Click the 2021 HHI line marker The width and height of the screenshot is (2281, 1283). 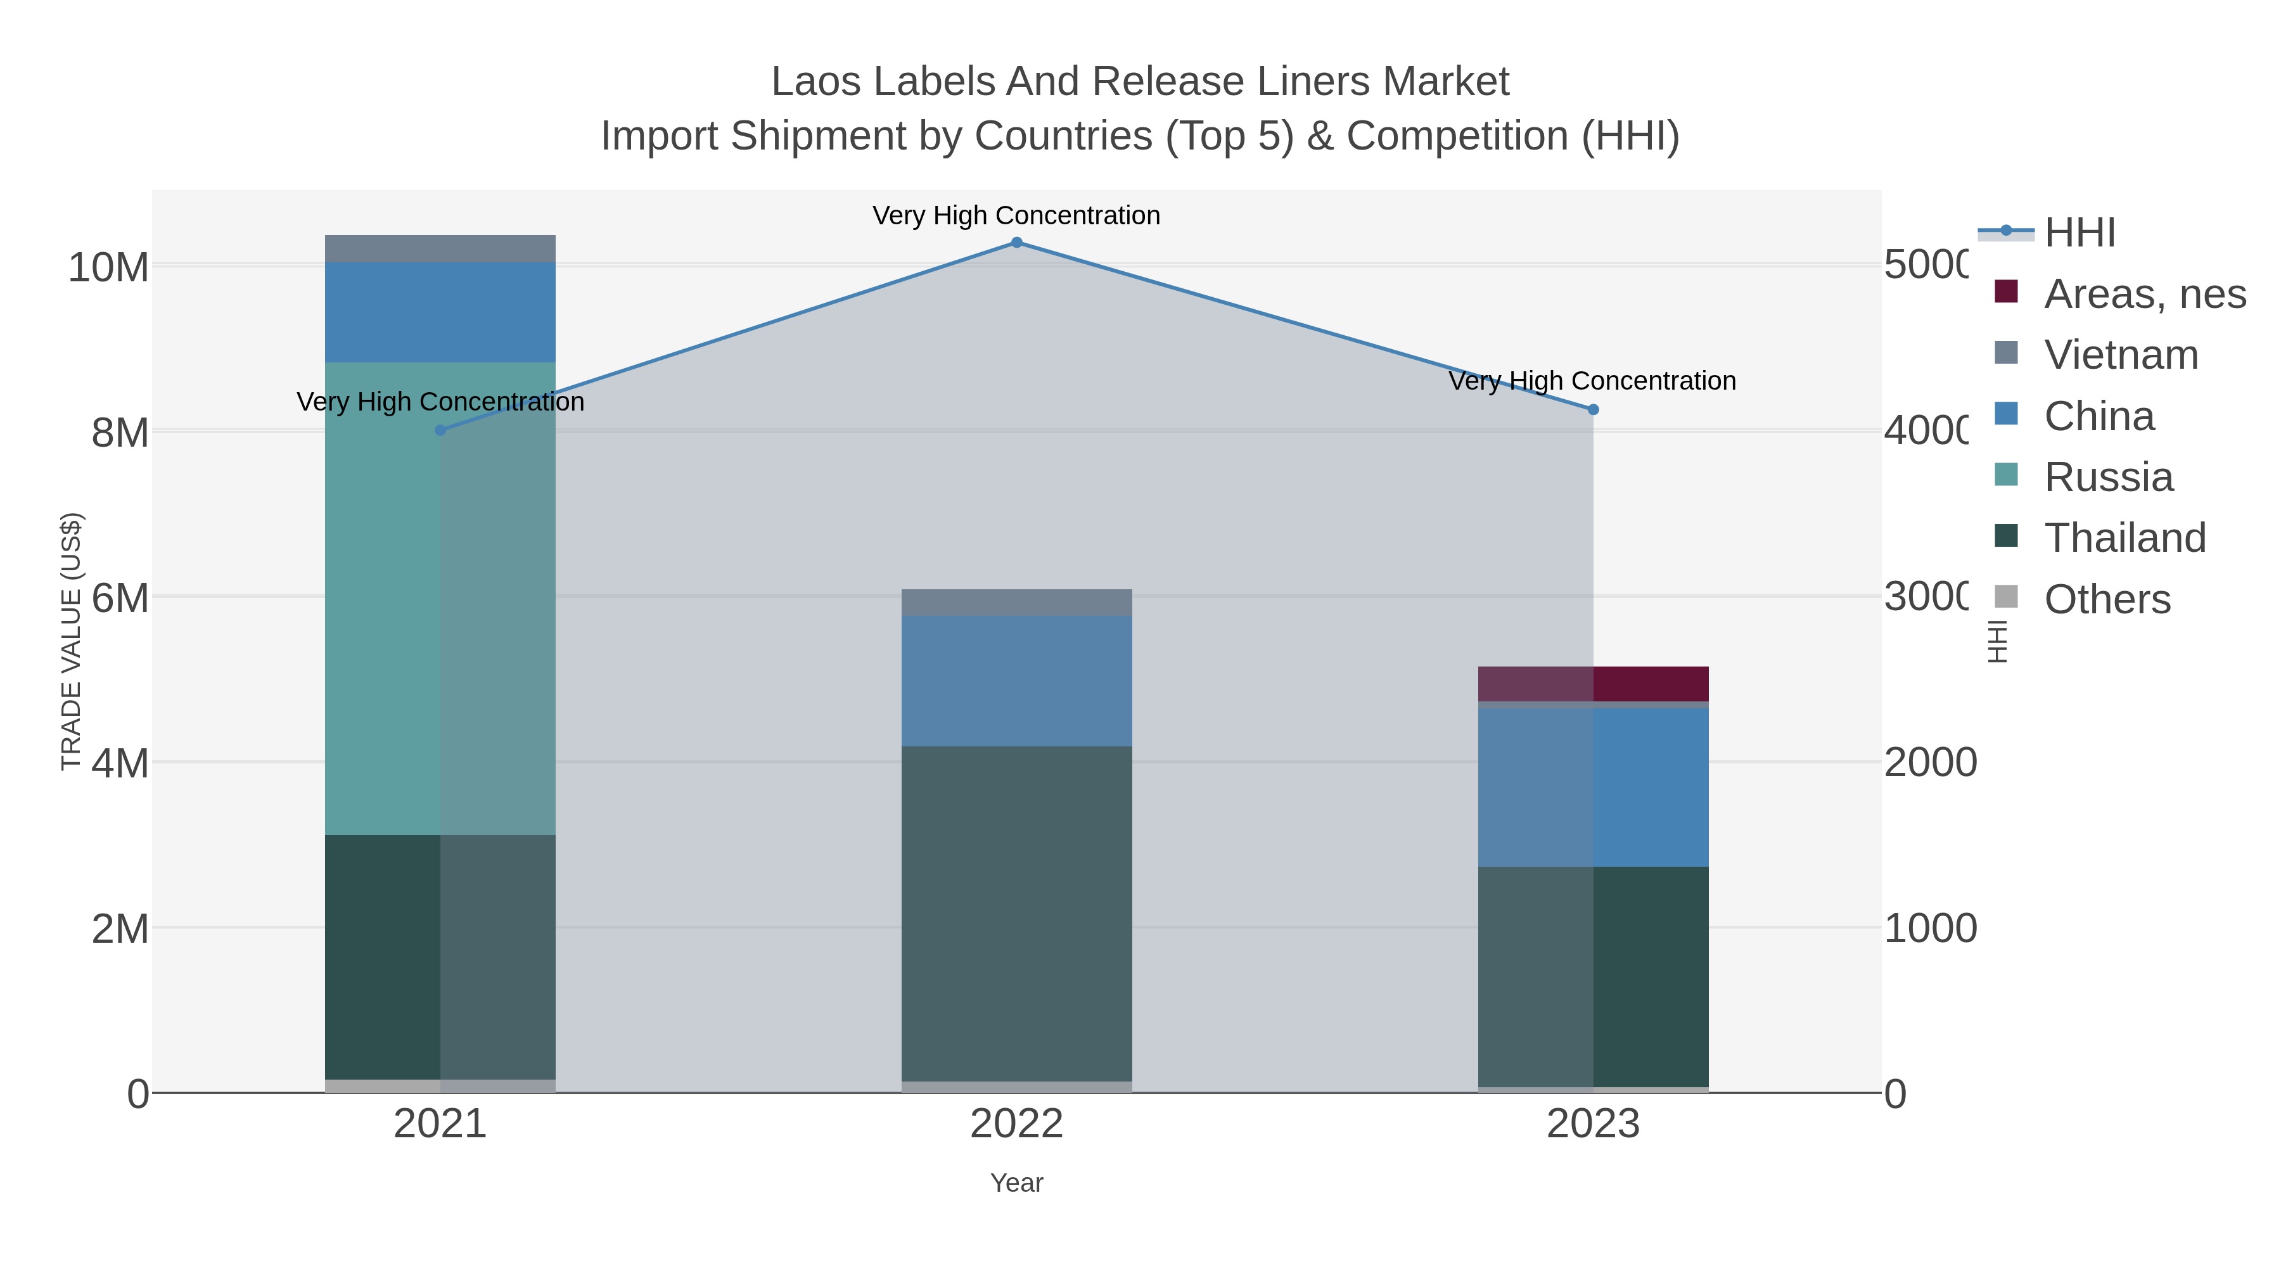point(440,430)
